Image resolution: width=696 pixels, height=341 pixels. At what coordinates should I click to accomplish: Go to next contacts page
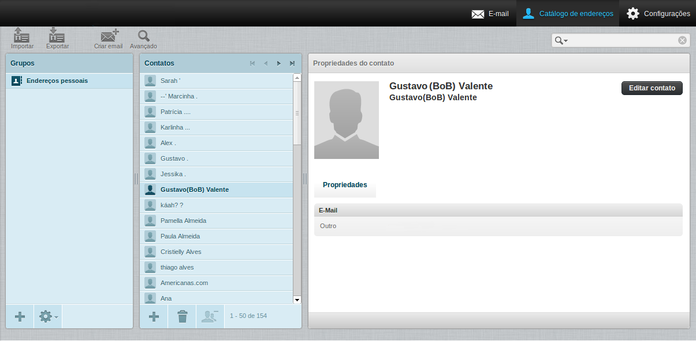(x=279, y=63)
